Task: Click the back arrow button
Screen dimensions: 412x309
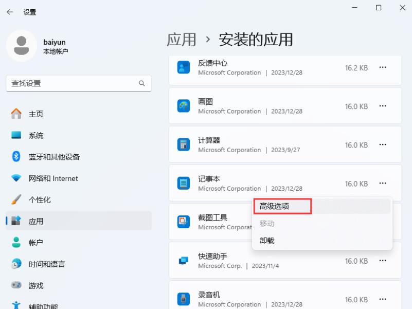Action: tap(10, 12)
